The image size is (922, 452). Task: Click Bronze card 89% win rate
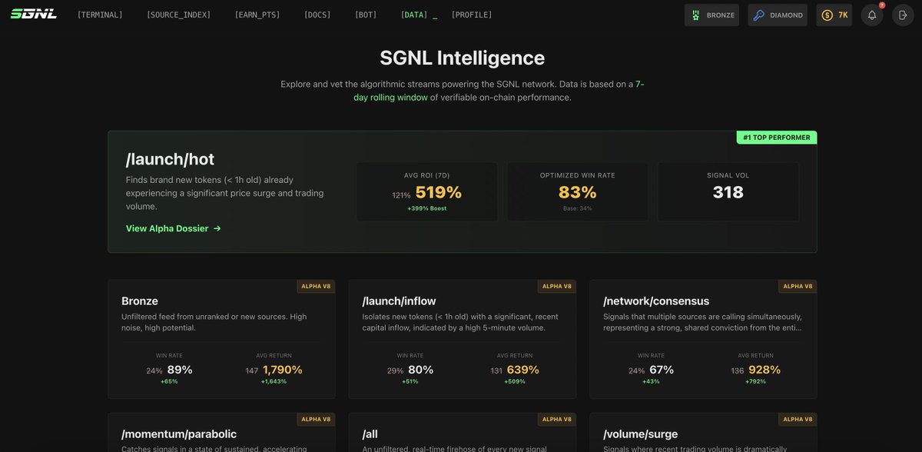click(180, 370)
